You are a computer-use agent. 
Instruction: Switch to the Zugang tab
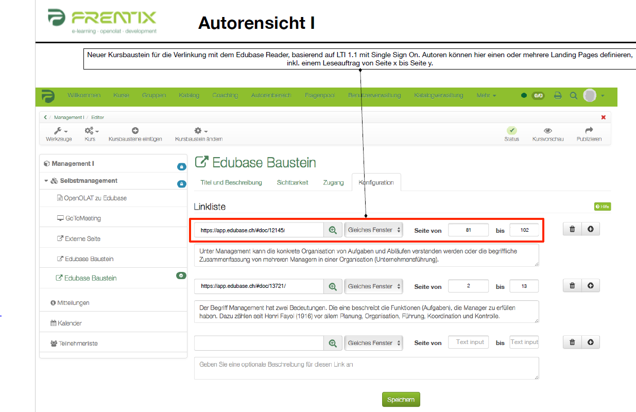334,182
